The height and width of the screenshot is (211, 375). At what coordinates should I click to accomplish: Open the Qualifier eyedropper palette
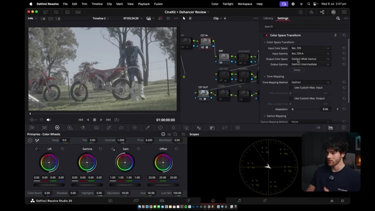coord(148,128)
